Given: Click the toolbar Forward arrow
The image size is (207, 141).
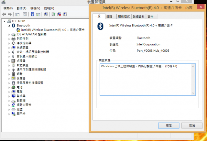Looking at the screenshot, I should click(x=10, y=14).
